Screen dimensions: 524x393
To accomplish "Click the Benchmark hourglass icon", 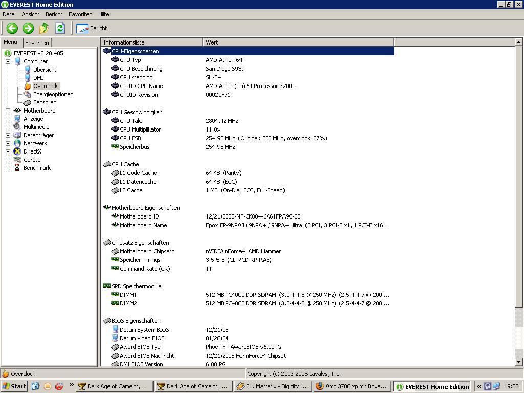I will tap(17, 168).
